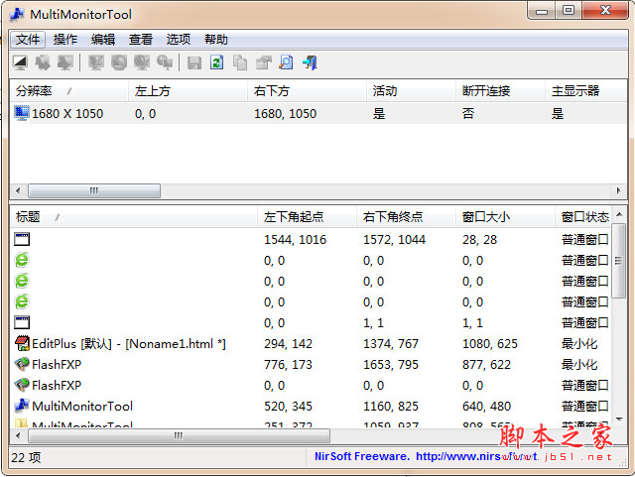Click the window icon in the 1544, 1016 row
This screenshot has height=477, width=635.
[x=22, y=239]
